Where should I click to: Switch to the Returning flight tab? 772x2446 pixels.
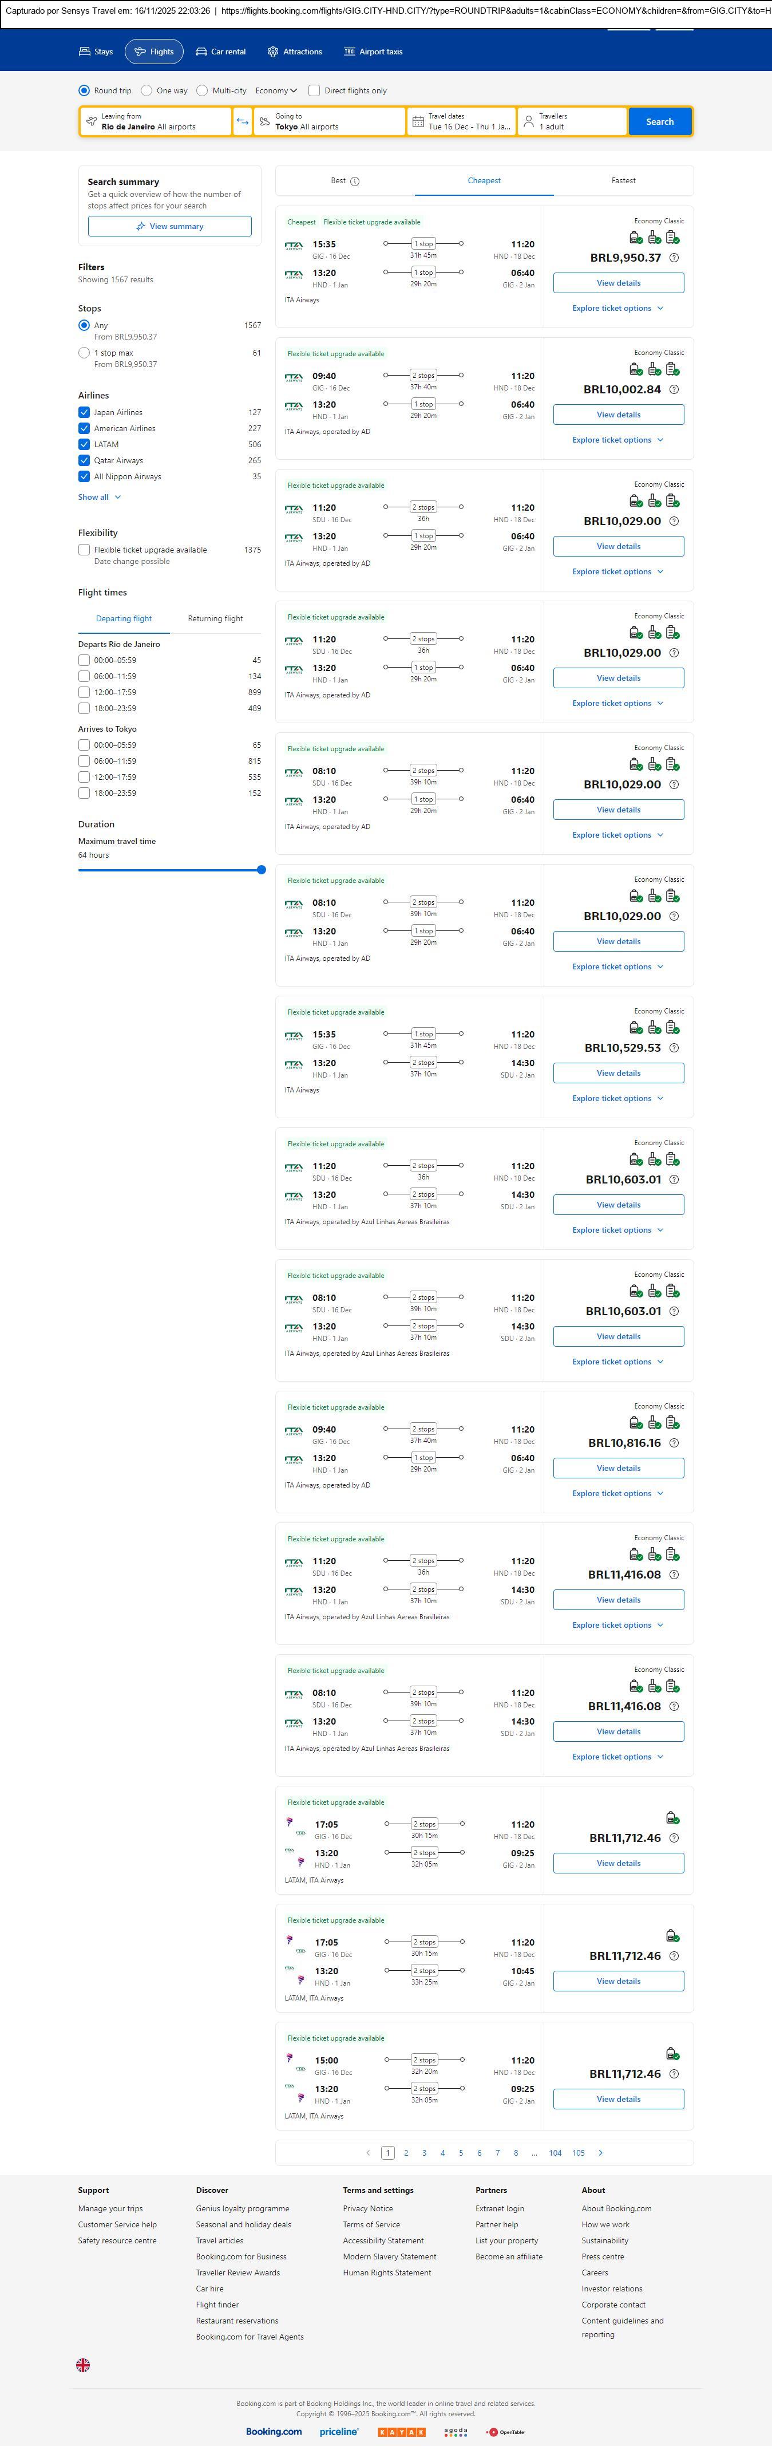[215, 619]
